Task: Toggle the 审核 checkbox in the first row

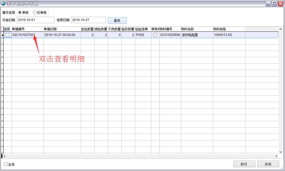Action: point(155,35)
